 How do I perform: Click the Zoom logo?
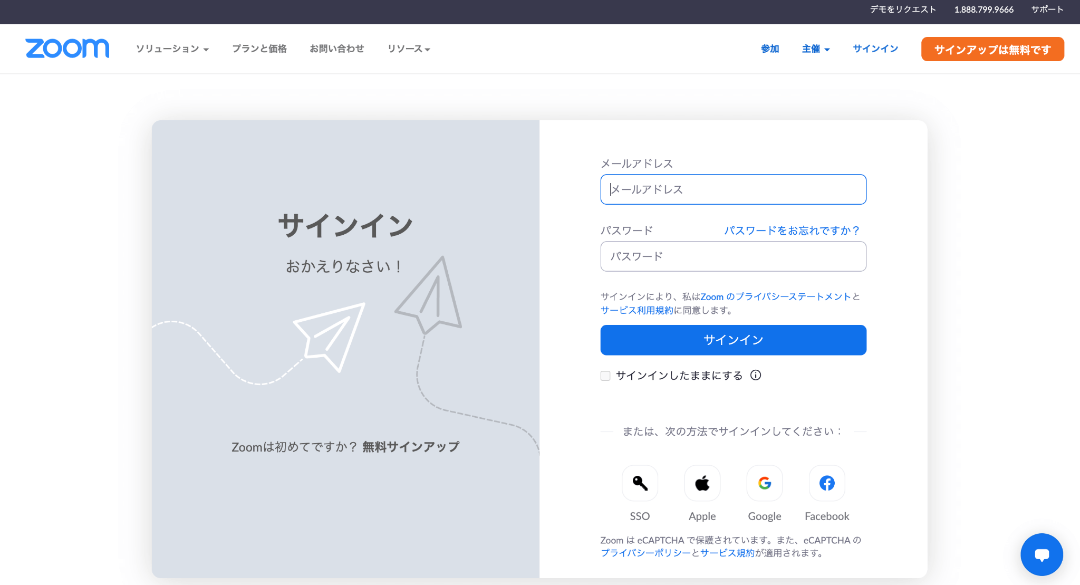[x=67, y=49]
